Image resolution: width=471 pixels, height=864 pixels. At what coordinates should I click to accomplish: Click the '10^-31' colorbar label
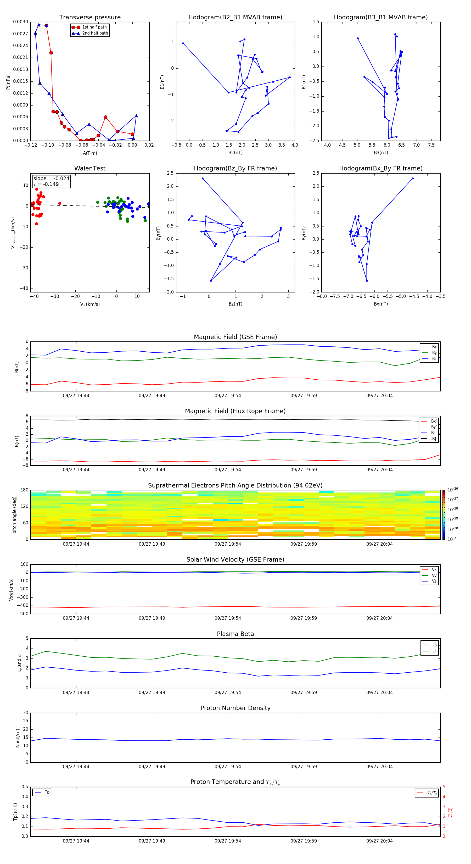tap(453, 539)
